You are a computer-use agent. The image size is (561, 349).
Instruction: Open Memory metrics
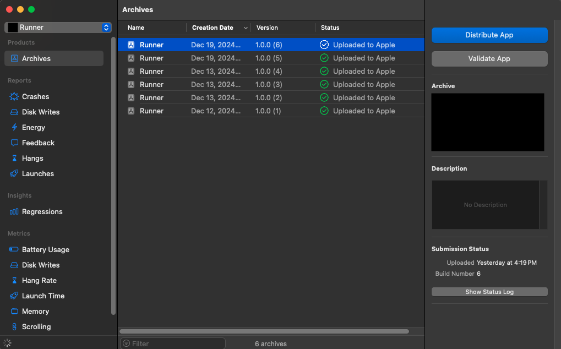[35, 311]
